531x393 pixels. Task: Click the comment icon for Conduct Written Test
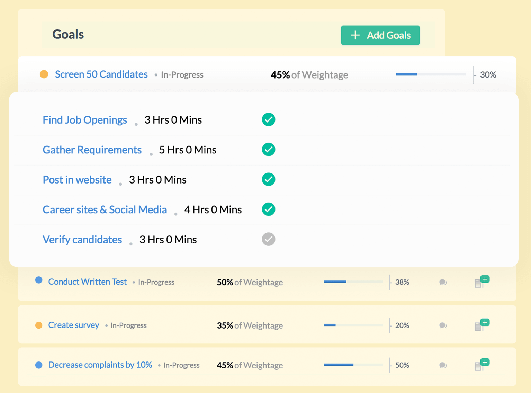pos(443,282)
